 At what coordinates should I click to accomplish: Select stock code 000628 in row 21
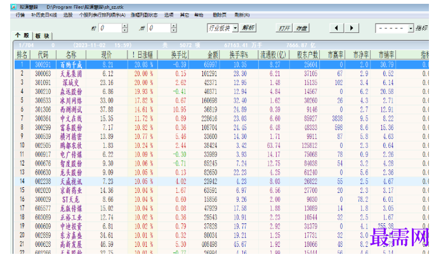click(x=43, y=244)
